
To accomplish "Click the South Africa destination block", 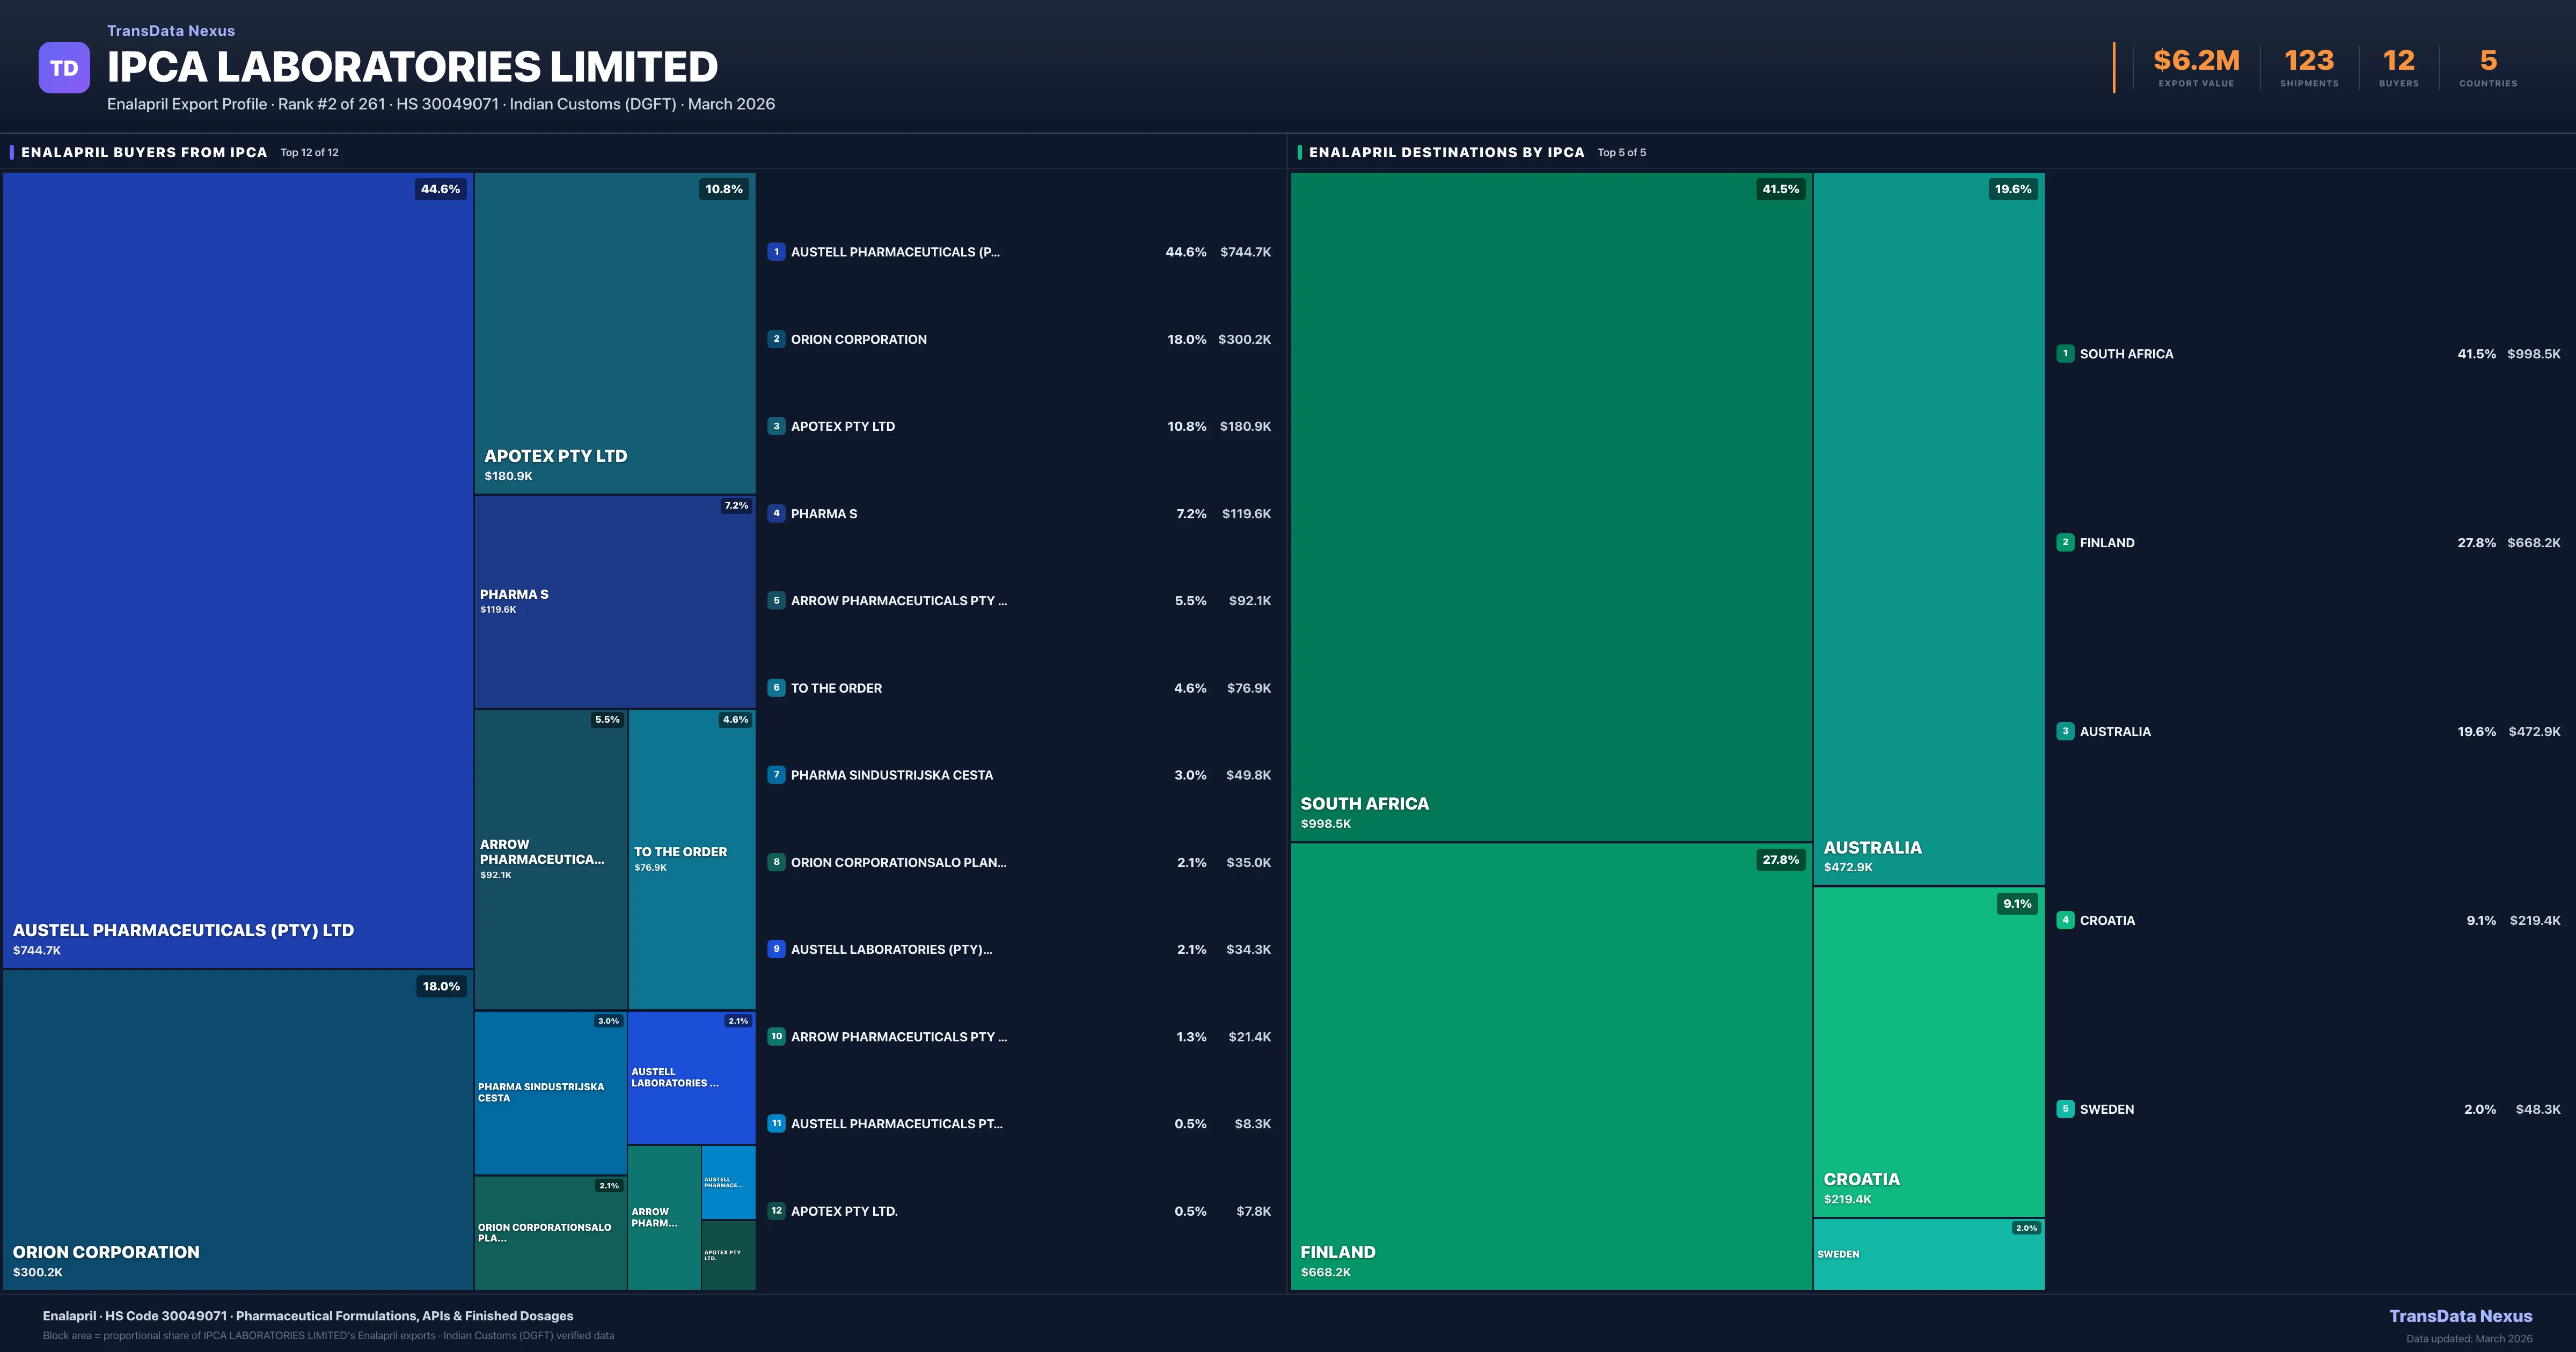I will pyautogui.click(x=1550, y=507).
